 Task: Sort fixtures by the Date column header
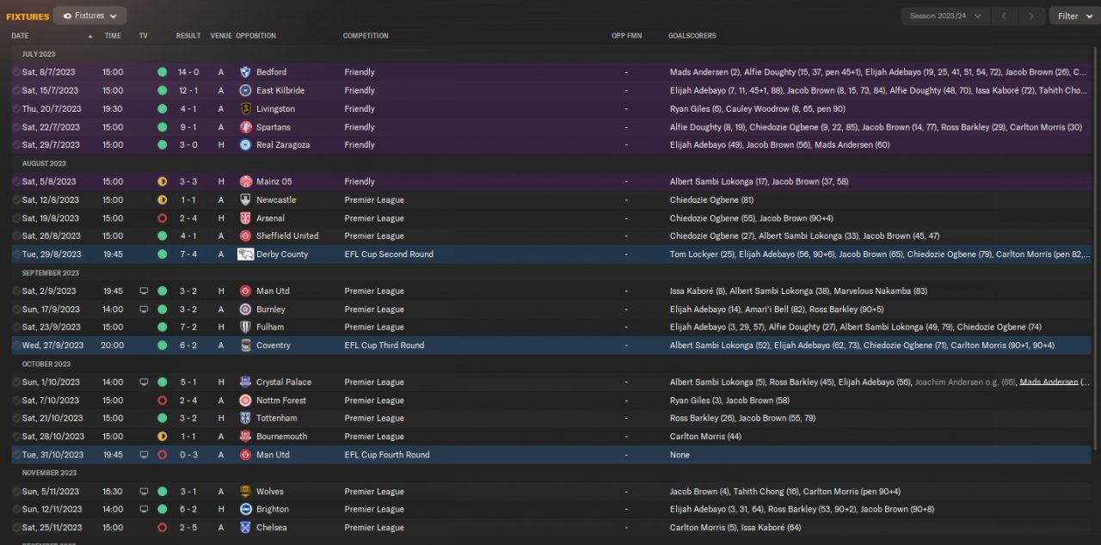(x=21, y=36)
